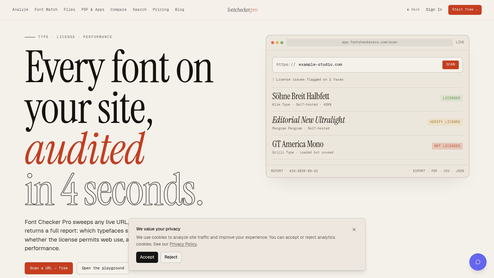
Task: Toggle Dark mode
Action: coord(413,10)
